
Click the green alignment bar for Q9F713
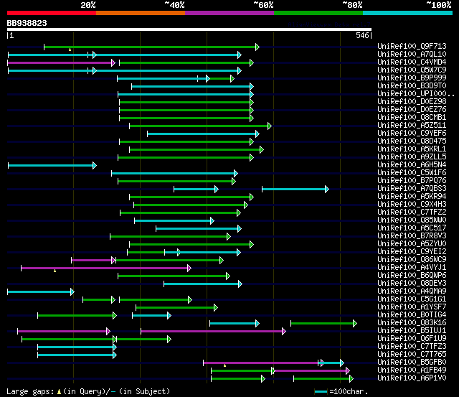[x=151, y=47]
